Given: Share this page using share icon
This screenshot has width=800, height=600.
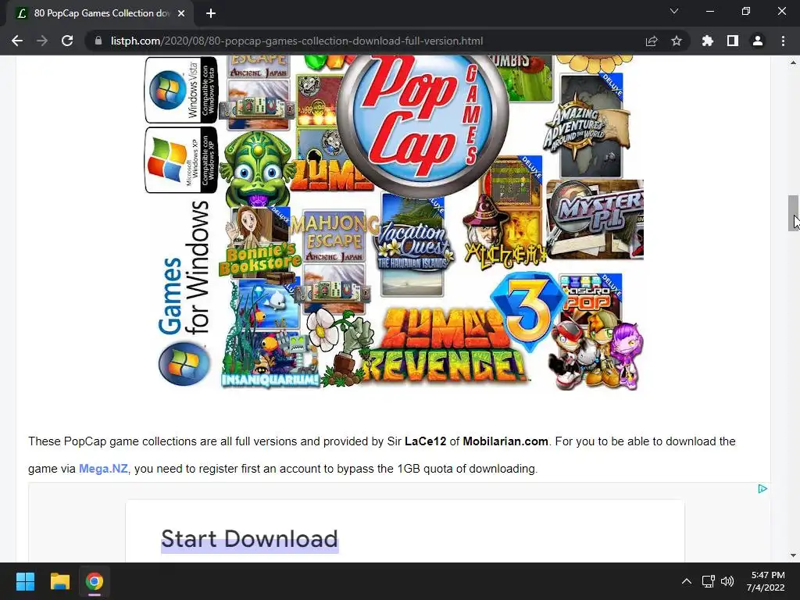Looking at the screenshot, I should pos(652,41).
